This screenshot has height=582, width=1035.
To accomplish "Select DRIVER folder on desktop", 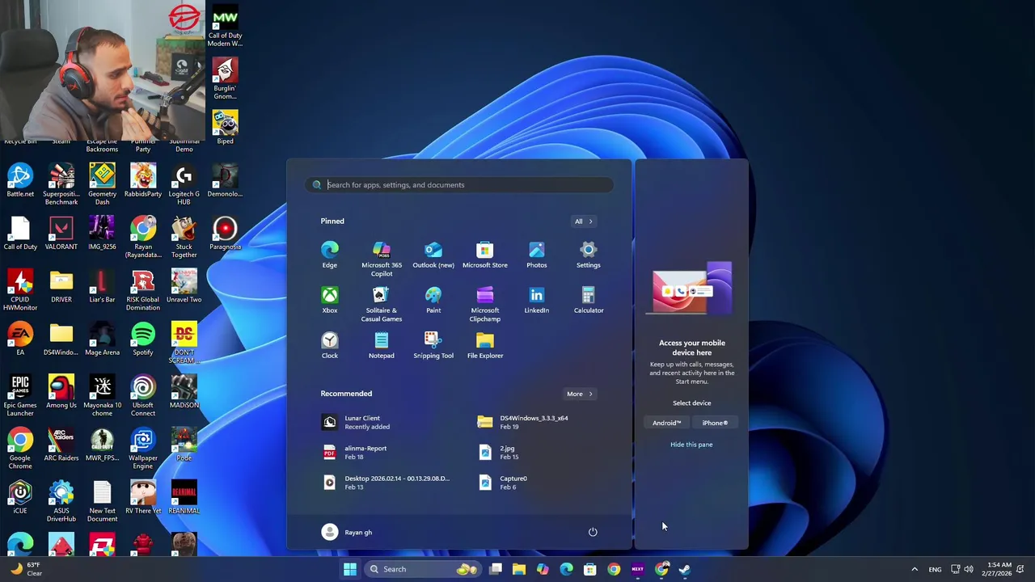I will coord(61,286).
